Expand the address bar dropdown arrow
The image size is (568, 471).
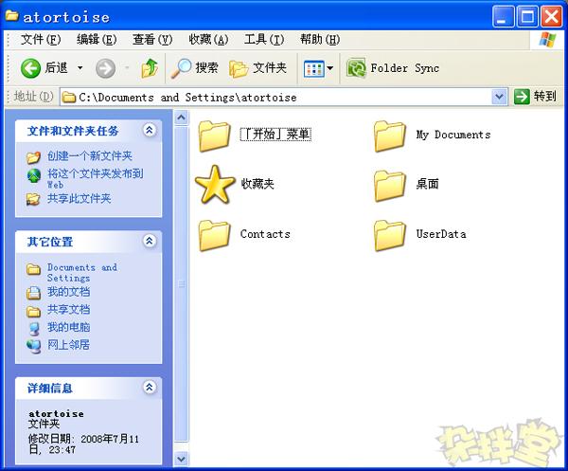(500, 97)
